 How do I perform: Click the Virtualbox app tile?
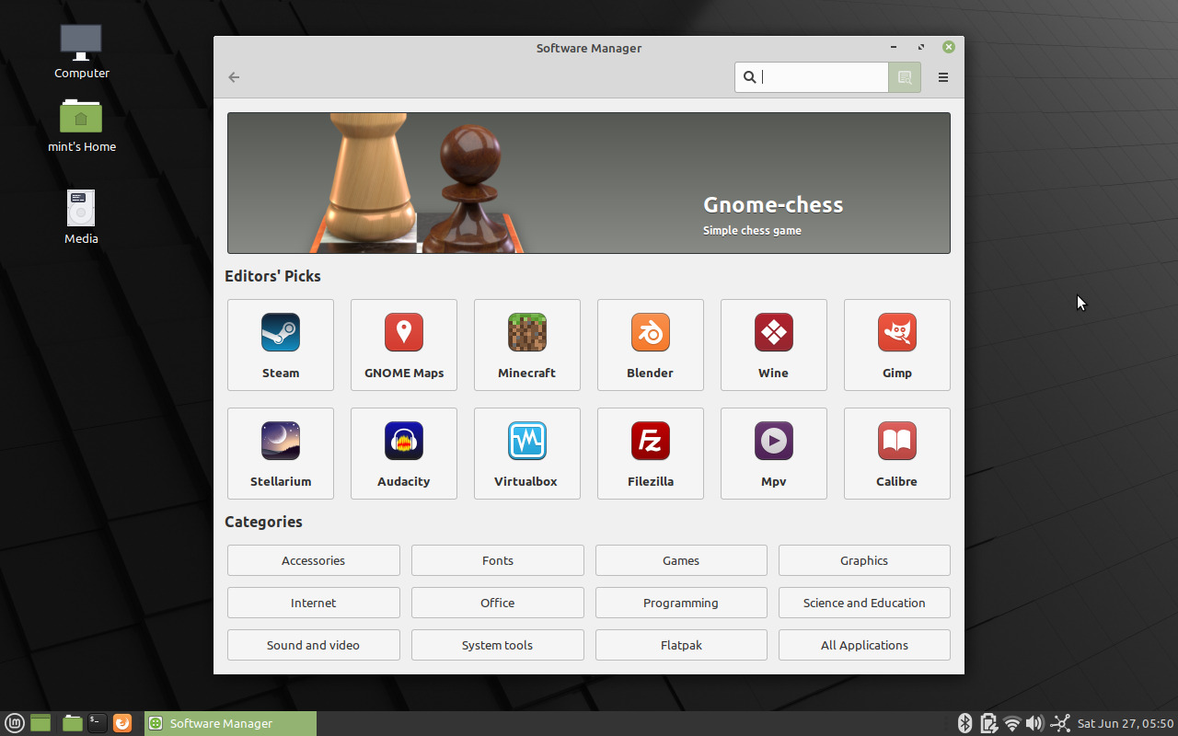(x=527, y=454)
